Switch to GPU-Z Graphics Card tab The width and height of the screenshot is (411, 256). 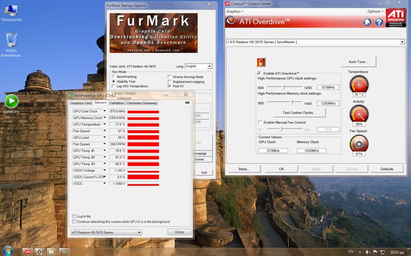point(81,103)
